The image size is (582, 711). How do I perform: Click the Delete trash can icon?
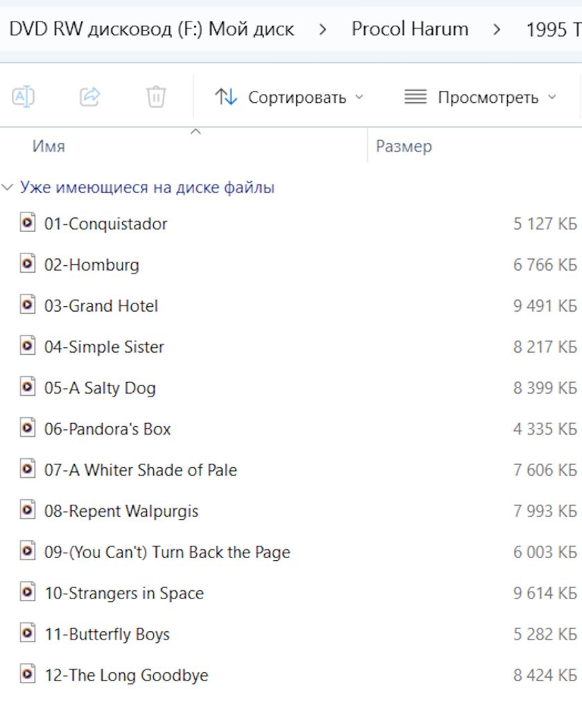tap(156, 97)
